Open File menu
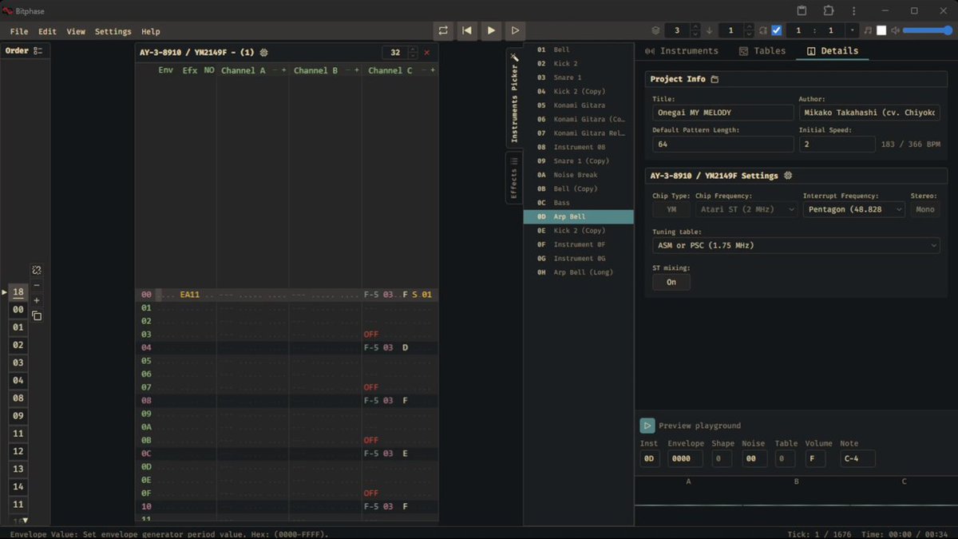This screenshot has width=958, height=539. [19, 31]
